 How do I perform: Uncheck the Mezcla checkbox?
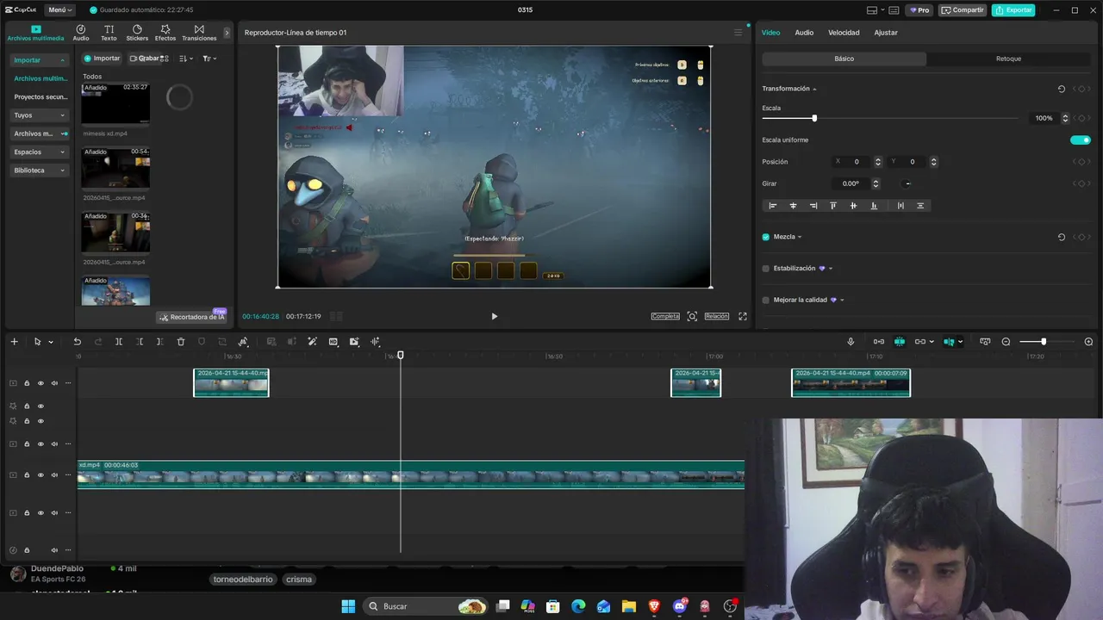coord(765,237)
